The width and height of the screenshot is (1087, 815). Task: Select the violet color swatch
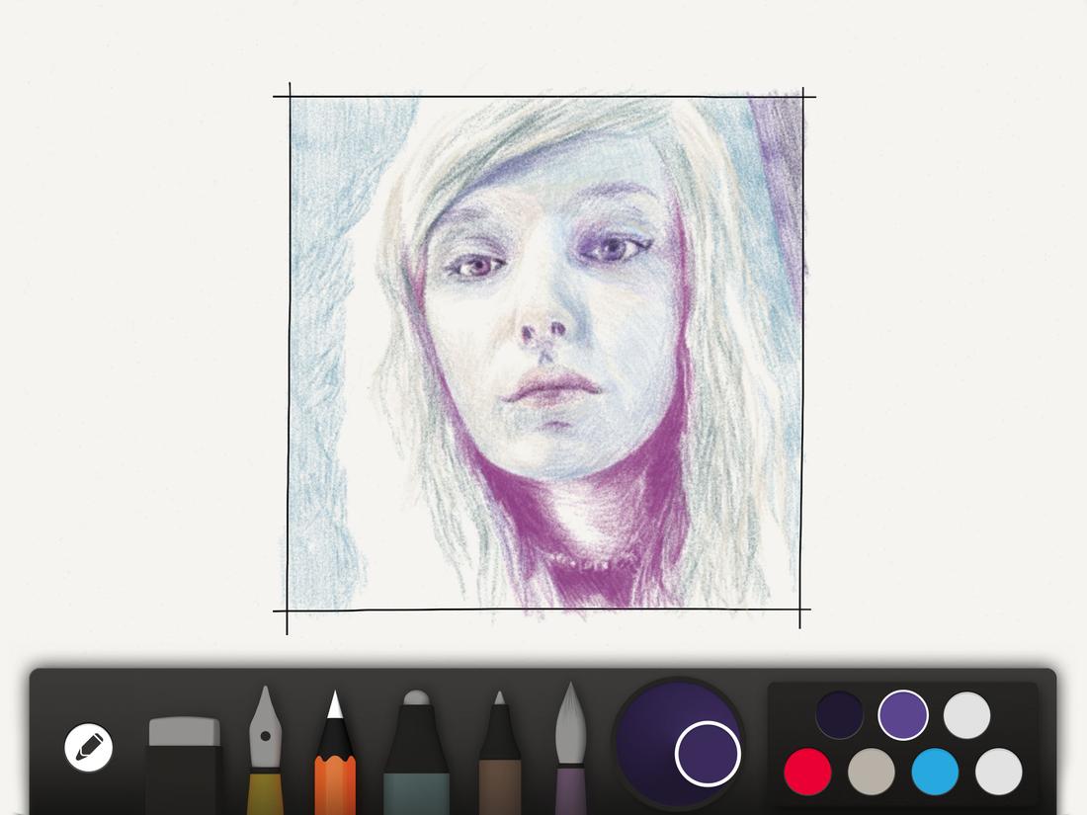click(x=902, y=713)
